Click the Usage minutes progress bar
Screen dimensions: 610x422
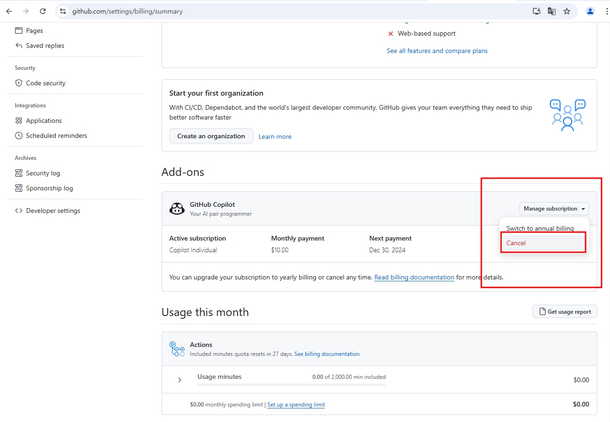292,384
